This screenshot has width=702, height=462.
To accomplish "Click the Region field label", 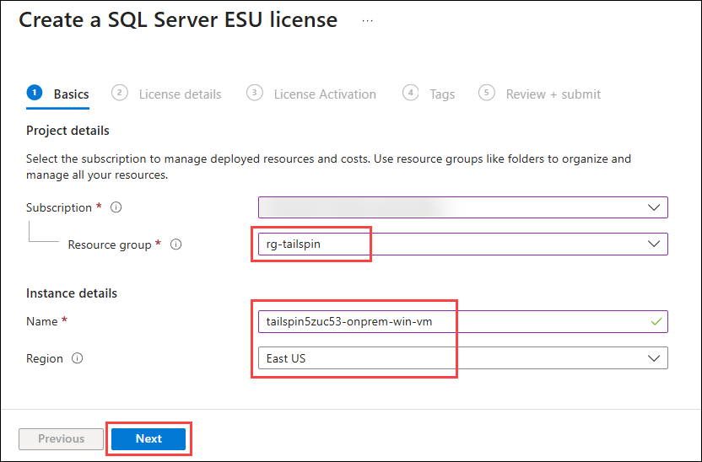I will [45, 358].
